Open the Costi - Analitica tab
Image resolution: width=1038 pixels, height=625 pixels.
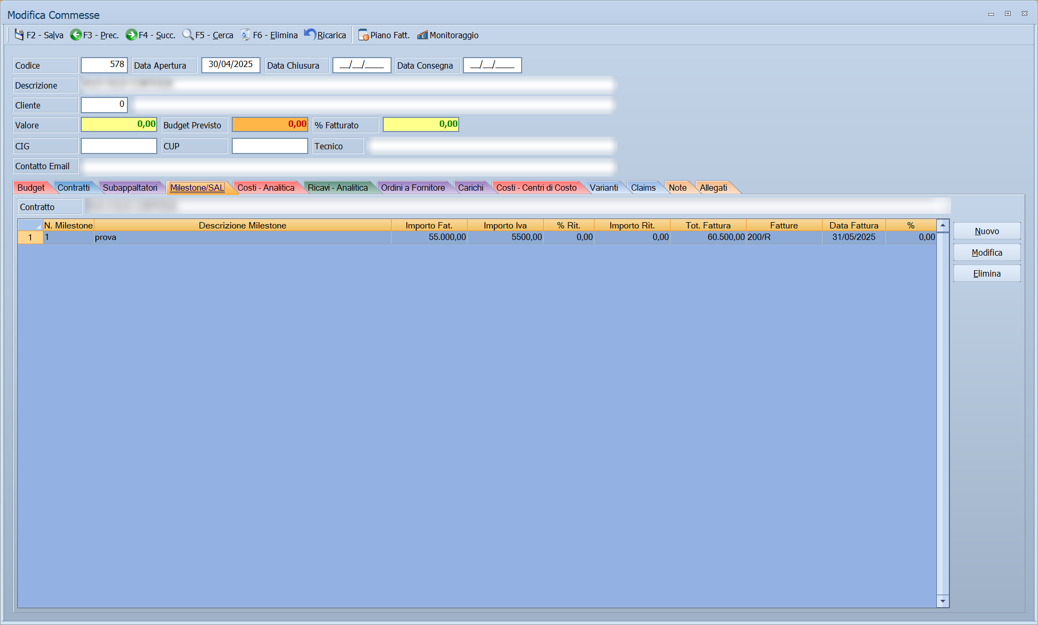pos(266,188)
